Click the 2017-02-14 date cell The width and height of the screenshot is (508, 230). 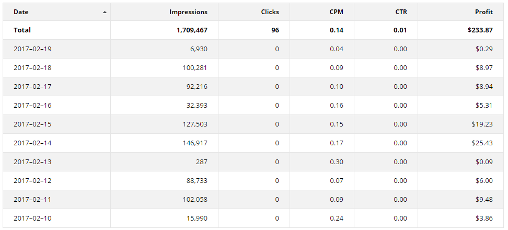(x=32, y=143)
